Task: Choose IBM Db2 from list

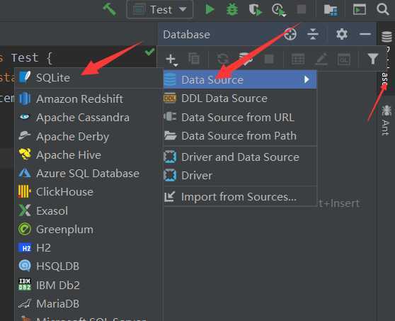Action: click(88, 285)
